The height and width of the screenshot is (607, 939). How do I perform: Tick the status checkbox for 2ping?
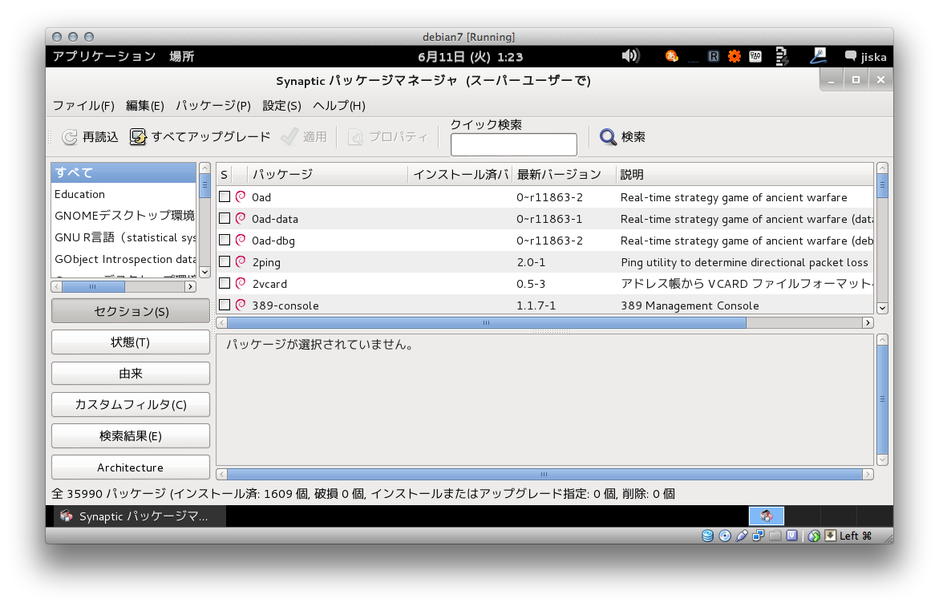point(225,261)
